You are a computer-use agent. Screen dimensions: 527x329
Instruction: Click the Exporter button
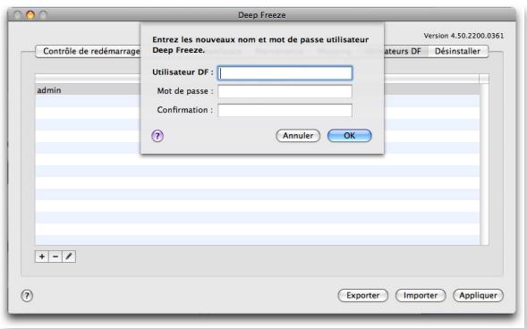pyautogui.click(x=363, y=295)
